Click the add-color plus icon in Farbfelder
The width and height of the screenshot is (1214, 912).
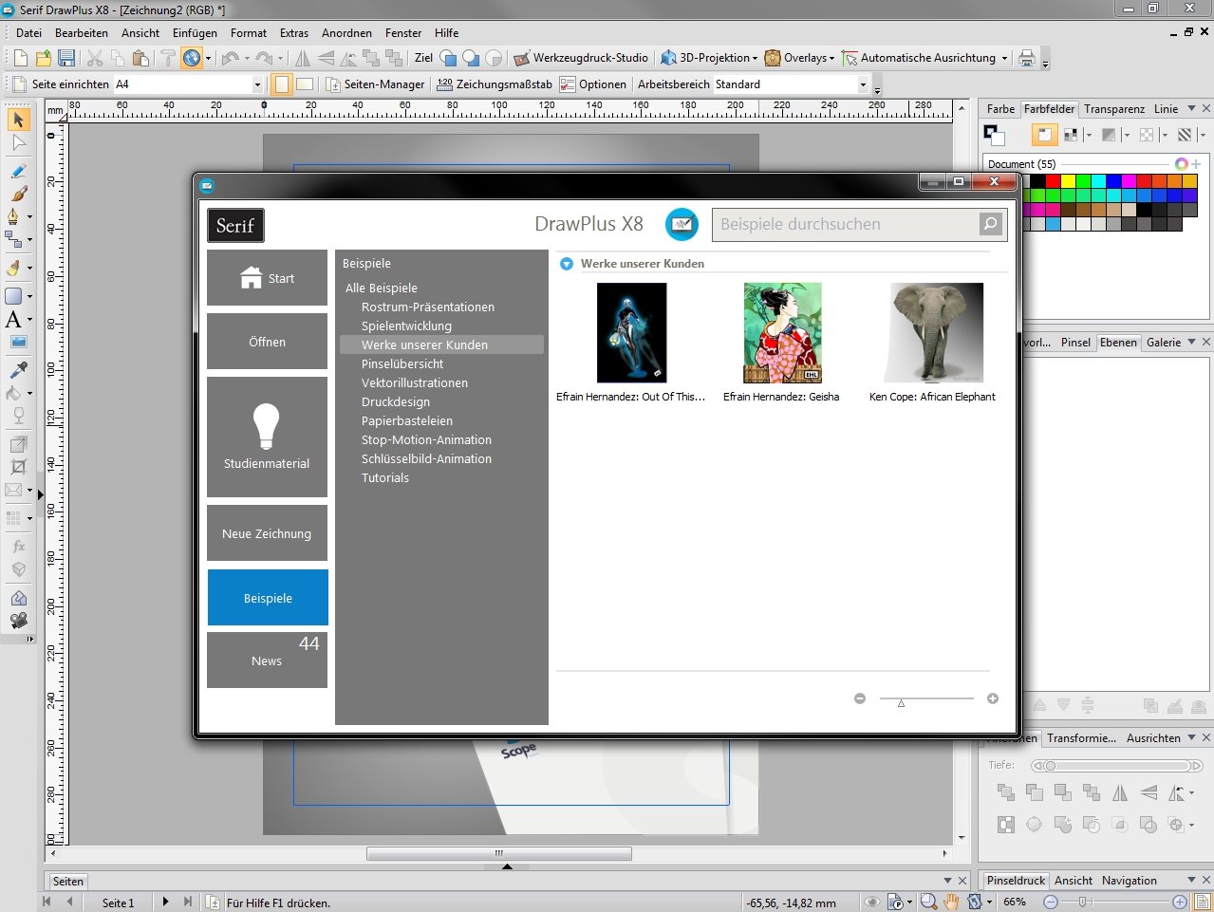tap(1196, 164)
